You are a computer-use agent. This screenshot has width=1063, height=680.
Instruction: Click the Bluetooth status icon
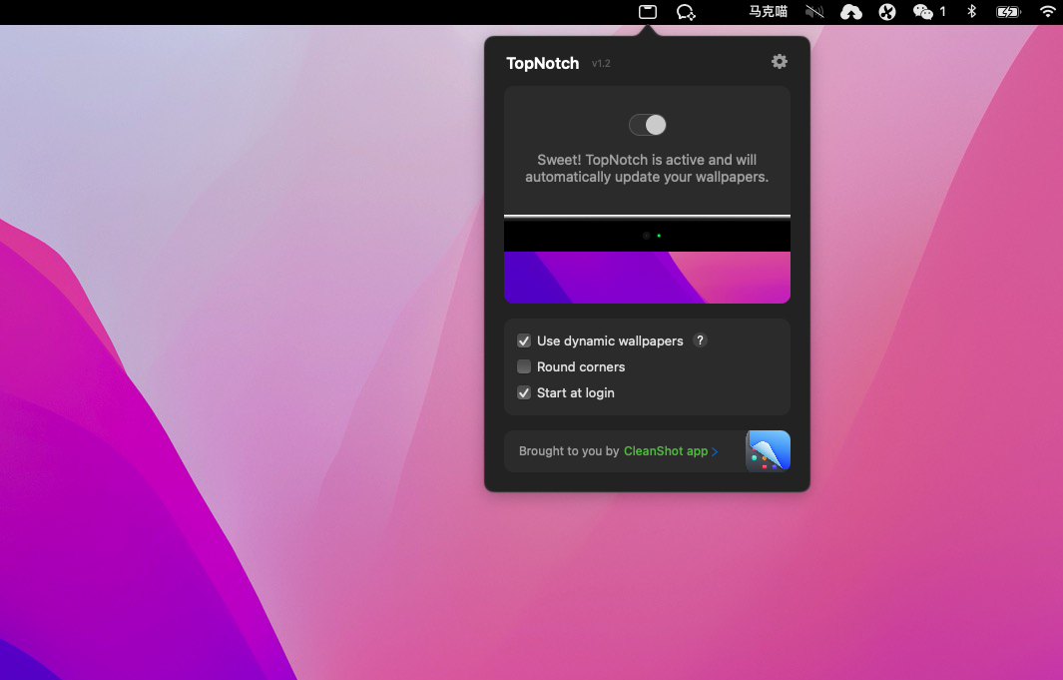click(x=971, y=12)
